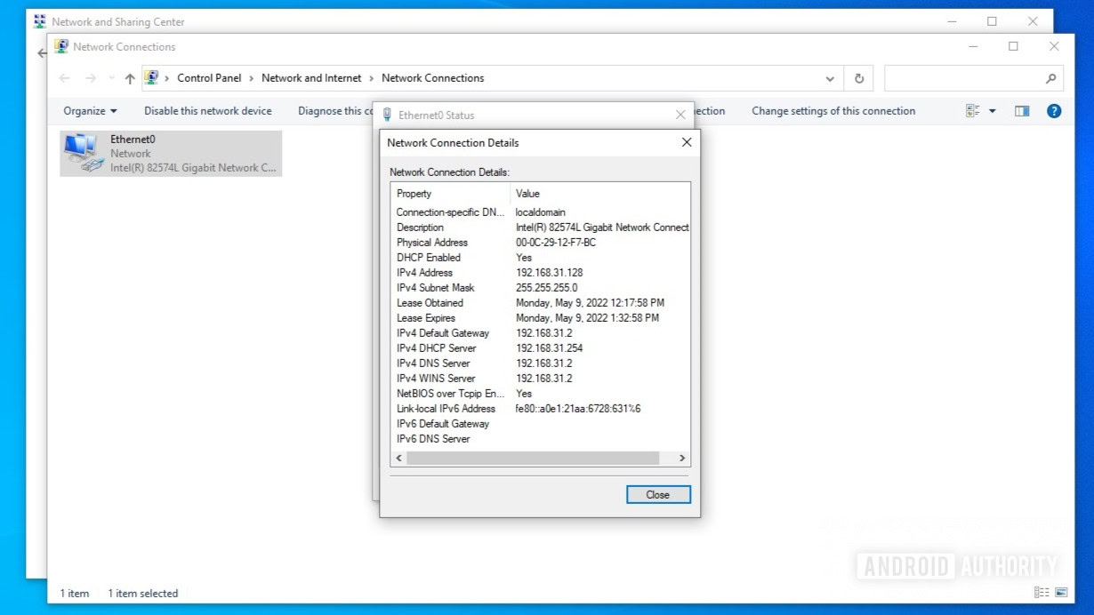
Task: Switch to large icons view in status bar
Action: pos(1061,593)
